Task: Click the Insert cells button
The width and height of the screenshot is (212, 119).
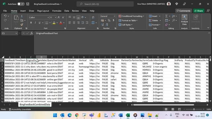Action: point(153,16)
